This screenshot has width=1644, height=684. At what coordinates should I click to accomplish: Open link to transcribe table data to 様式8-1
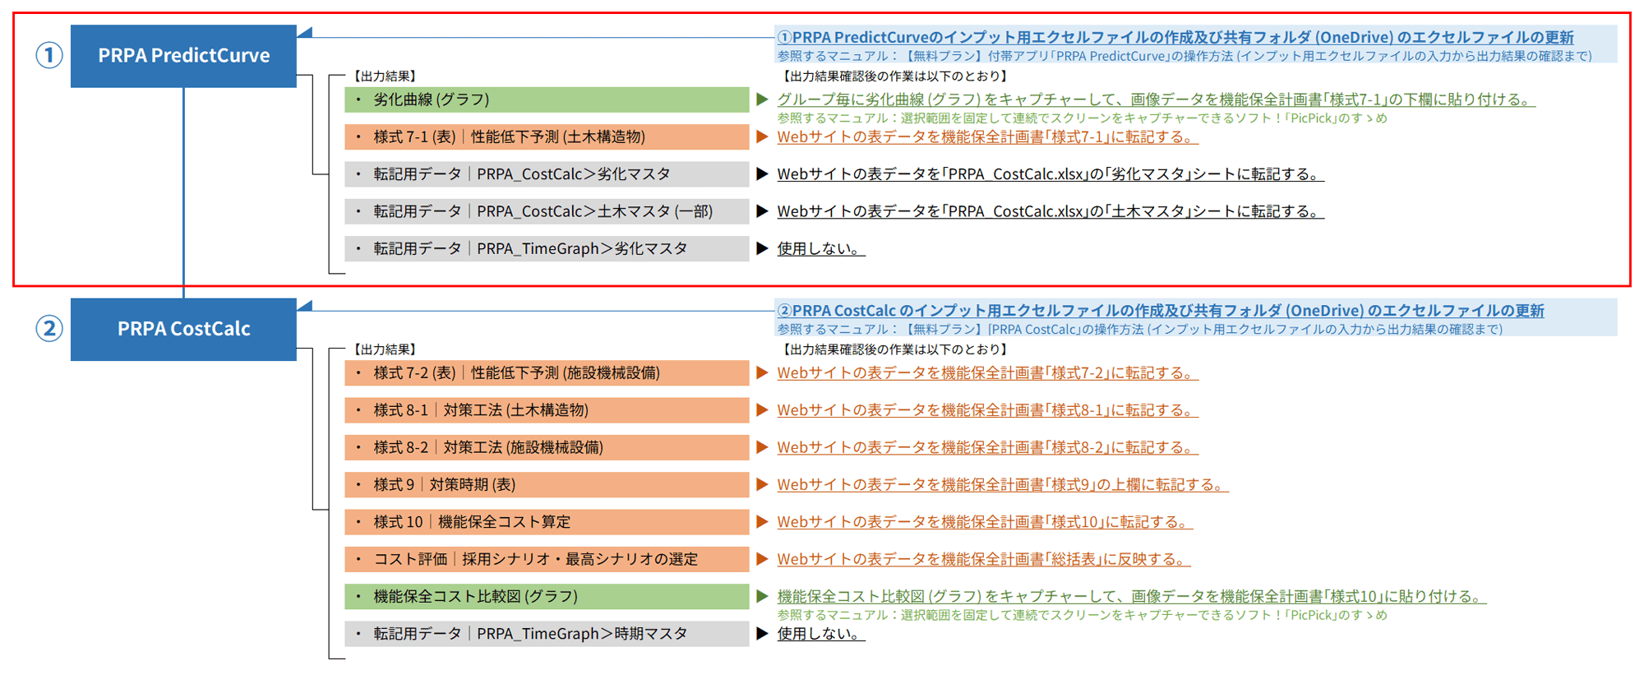coord(987,410)
